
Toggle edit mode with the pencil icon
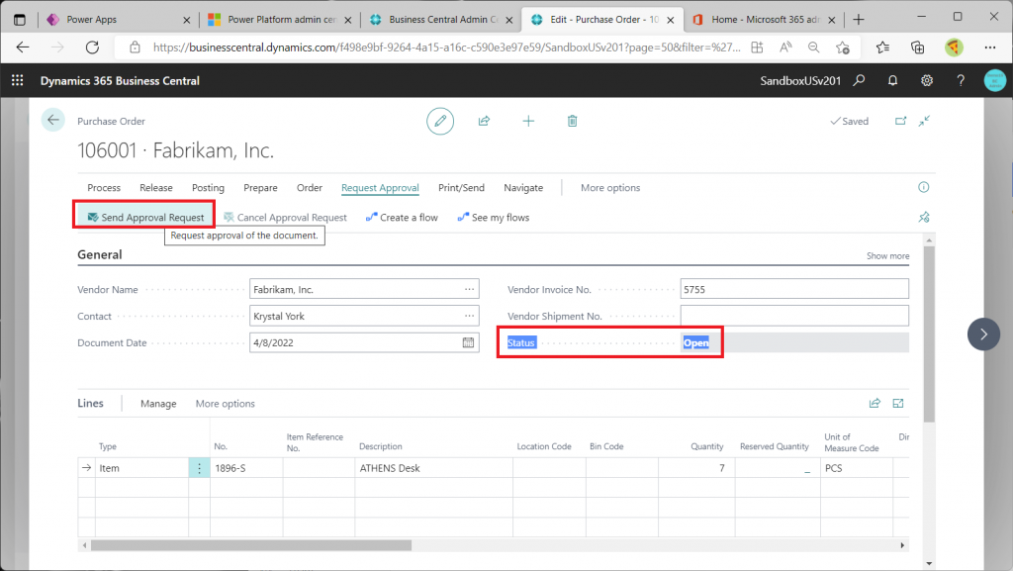click(x=440, y=121)
